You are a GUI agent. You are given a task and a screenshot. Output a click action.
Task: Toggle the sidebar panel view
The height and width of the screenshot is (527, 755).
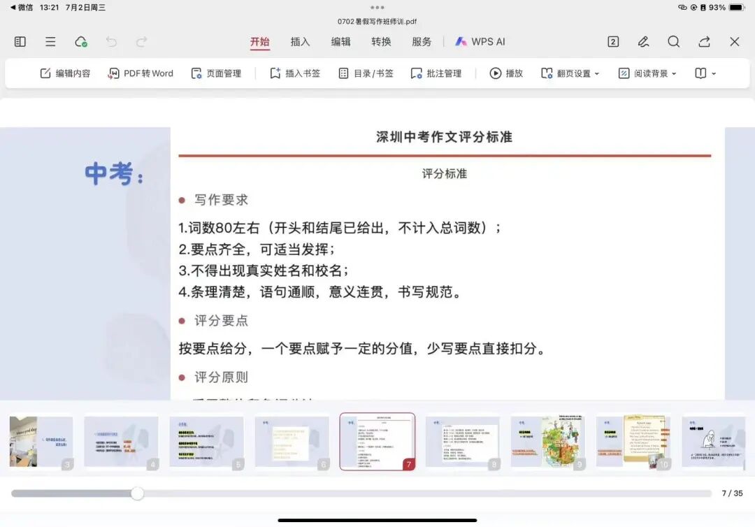[x=20, y=42]
